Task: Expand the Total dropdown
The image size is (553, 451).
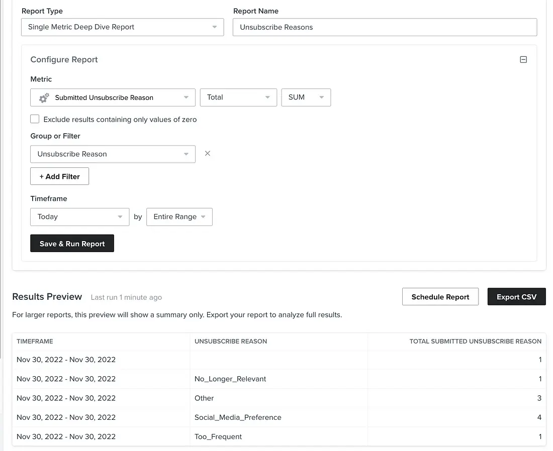Action: coord(238,97)
